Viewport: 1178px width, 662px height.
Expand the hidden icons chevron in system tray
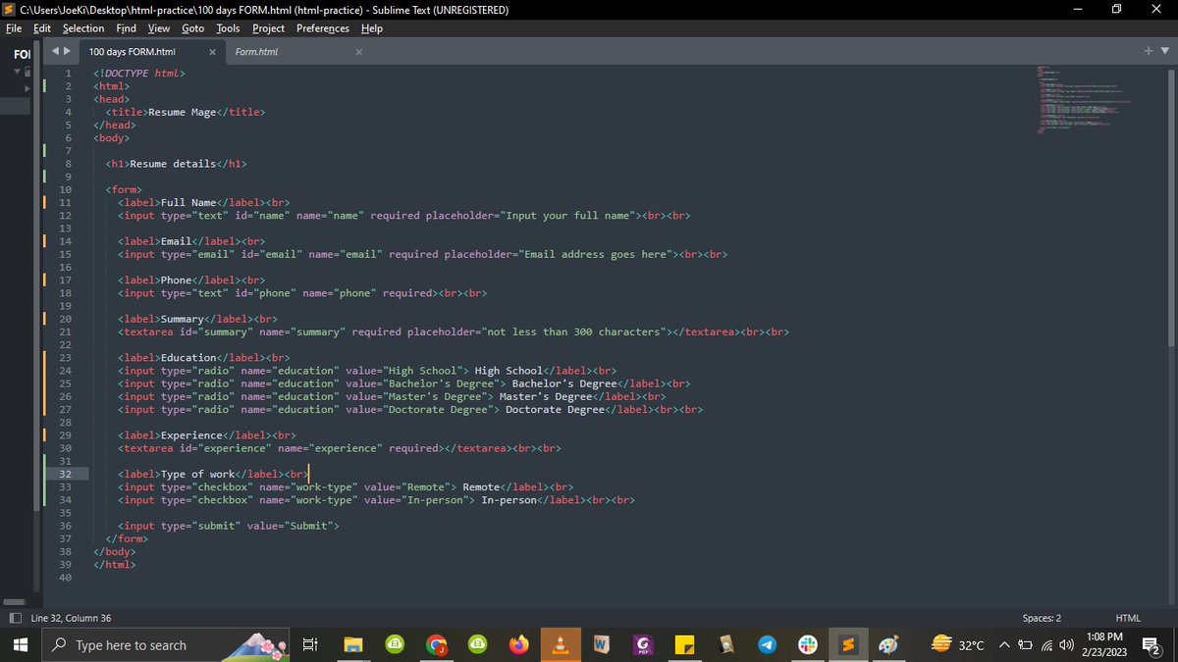pos(1004,645)
